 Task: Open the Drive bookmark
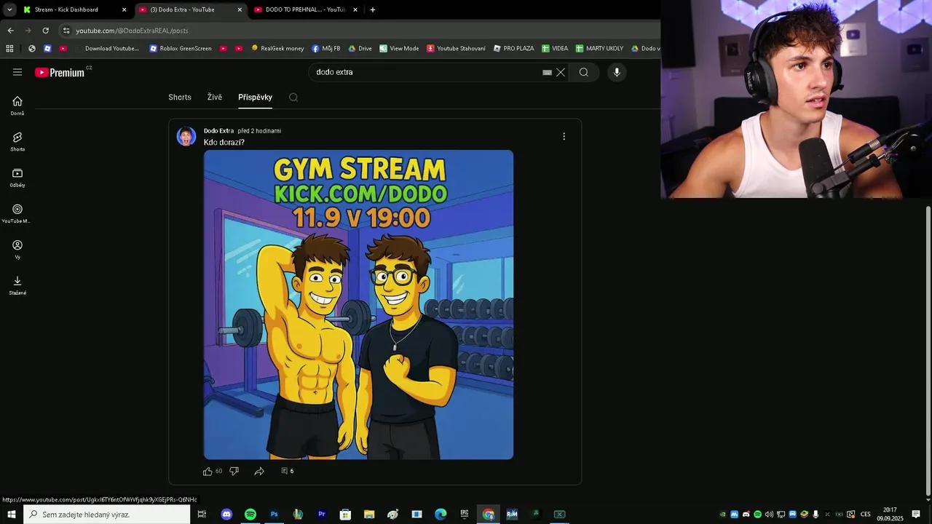(360, 49)
